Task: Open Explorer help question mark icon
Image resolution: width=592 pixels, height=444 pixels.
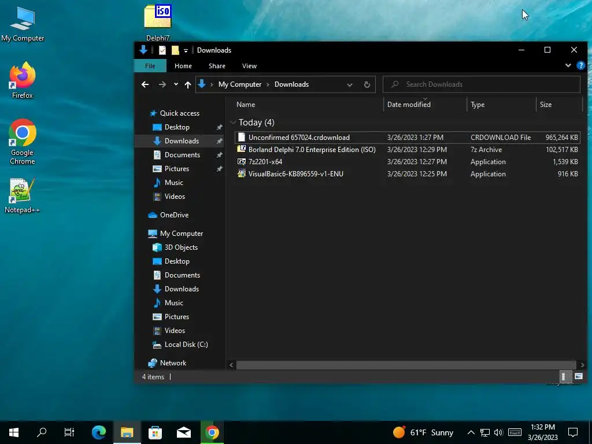Action: [580, 65]
